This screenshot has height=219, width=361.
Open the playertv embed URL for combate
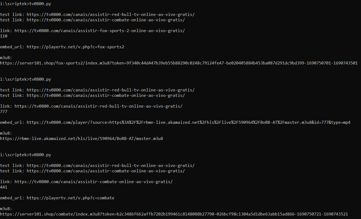coord(70,198)
